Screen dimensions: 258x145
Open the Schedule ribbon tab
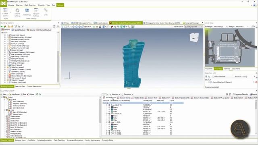41,5
